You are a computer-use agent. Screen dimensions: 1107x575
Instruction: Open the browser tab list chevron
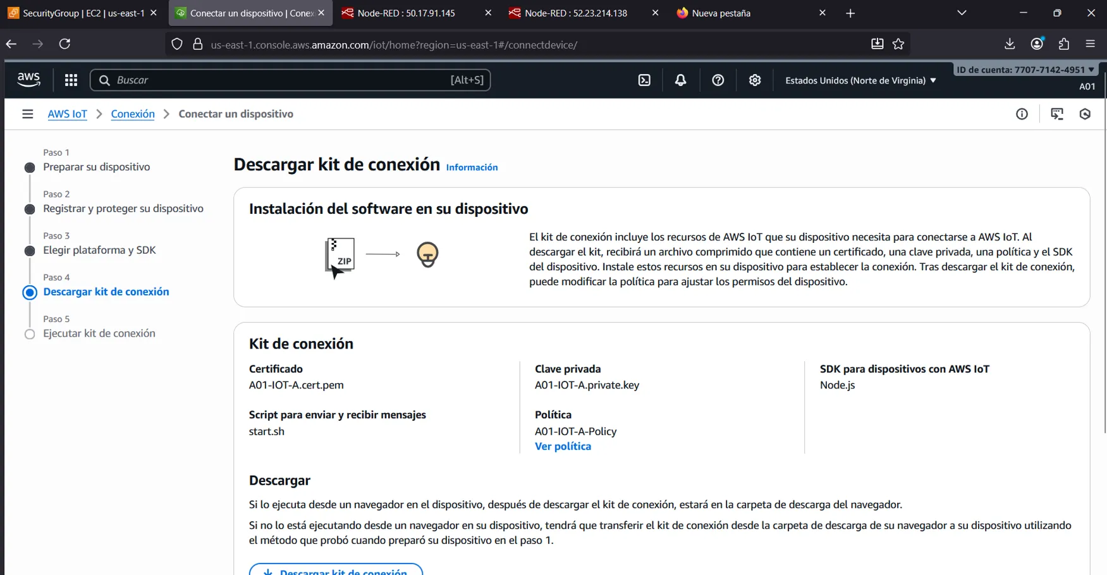click(962, 13)
